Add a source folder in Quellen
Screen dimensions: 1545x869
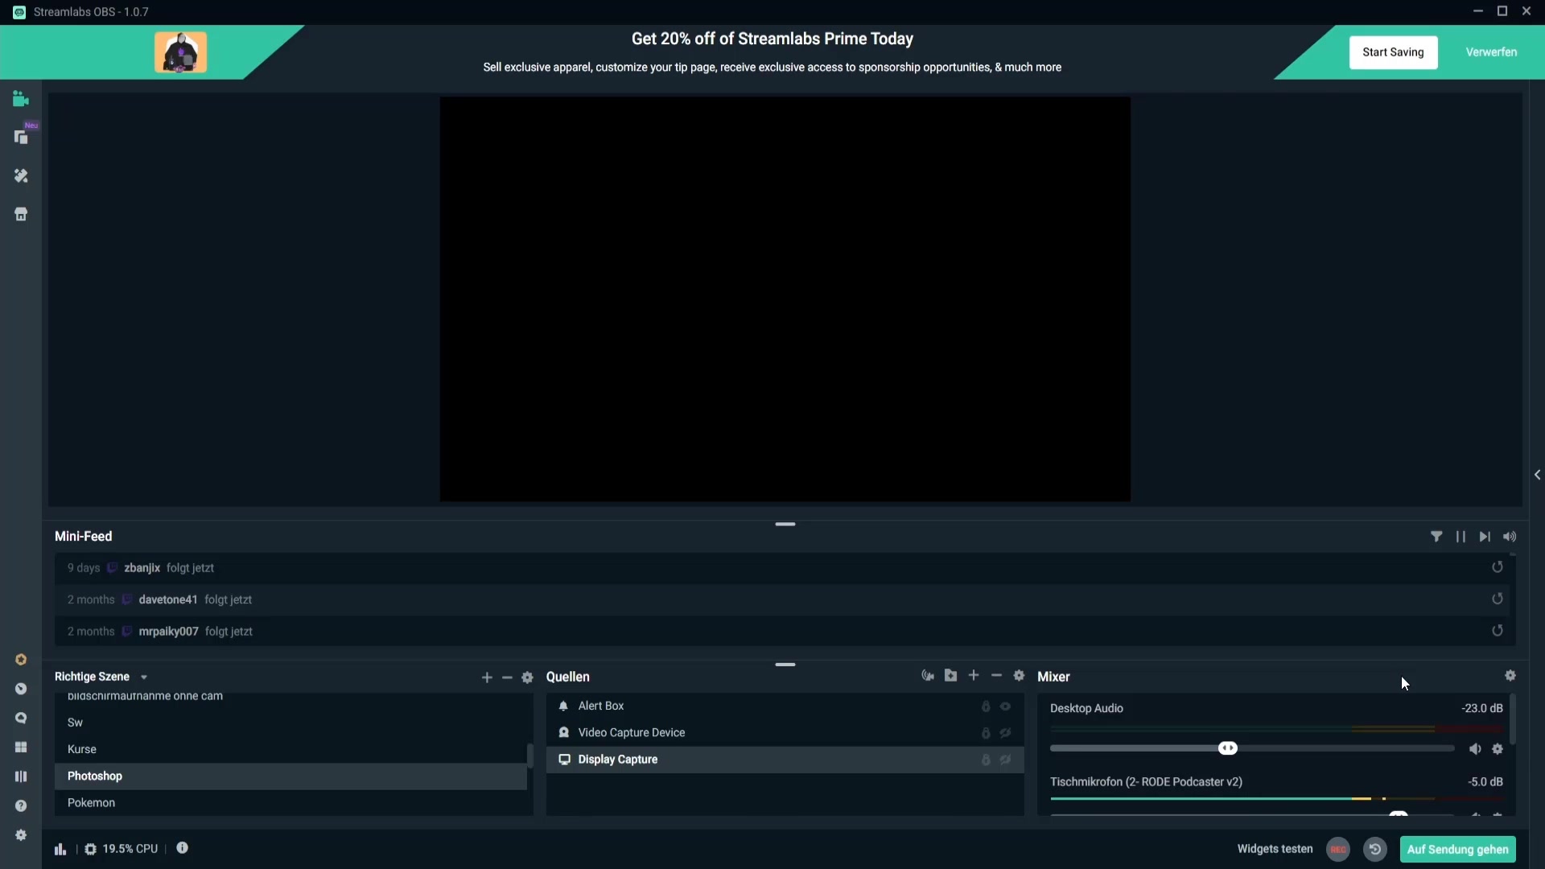pyautogui.click(x=950, y=676)
